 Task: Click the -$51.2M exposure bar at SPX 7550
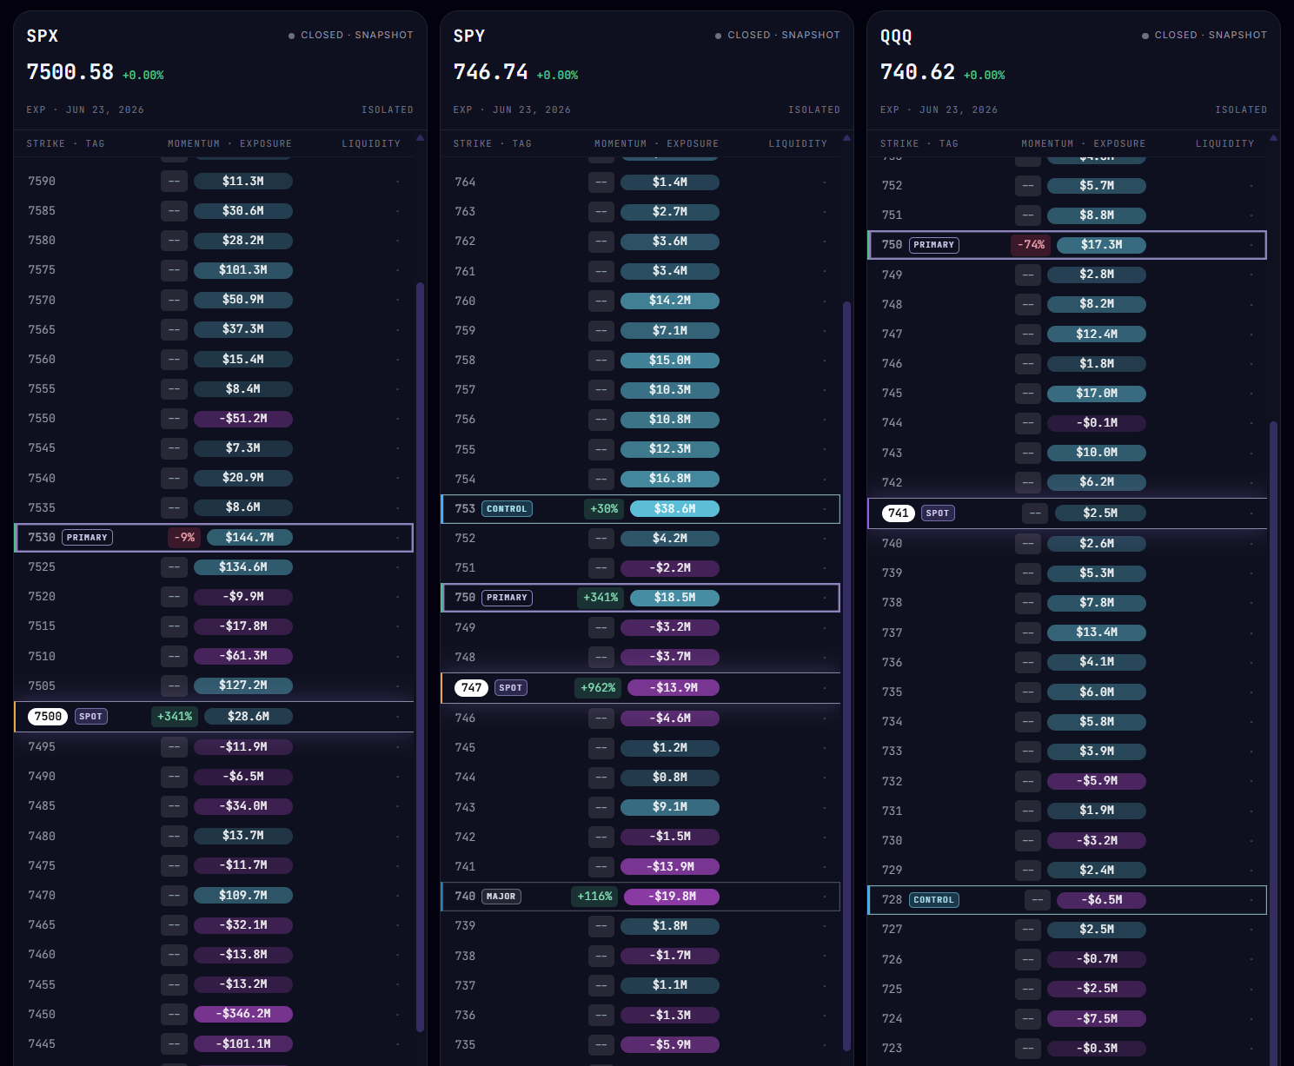(x=243, y=419)
